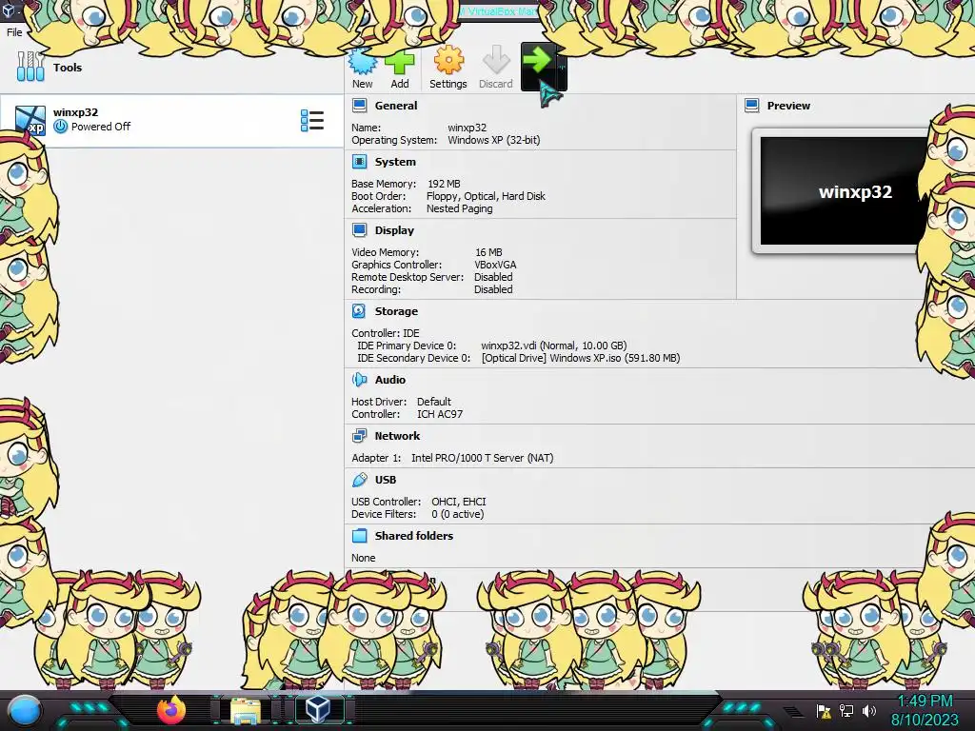The width and height of the screenshot is (975, 731).
Task: Select the Tools entry in the sidebar
Action: pyautogui.click(x=171, y=68)
